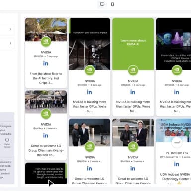191x191 pixels.
Task: Click the NVIDIA name under the Transform your idea card
Action: click(x=90, y=81)
